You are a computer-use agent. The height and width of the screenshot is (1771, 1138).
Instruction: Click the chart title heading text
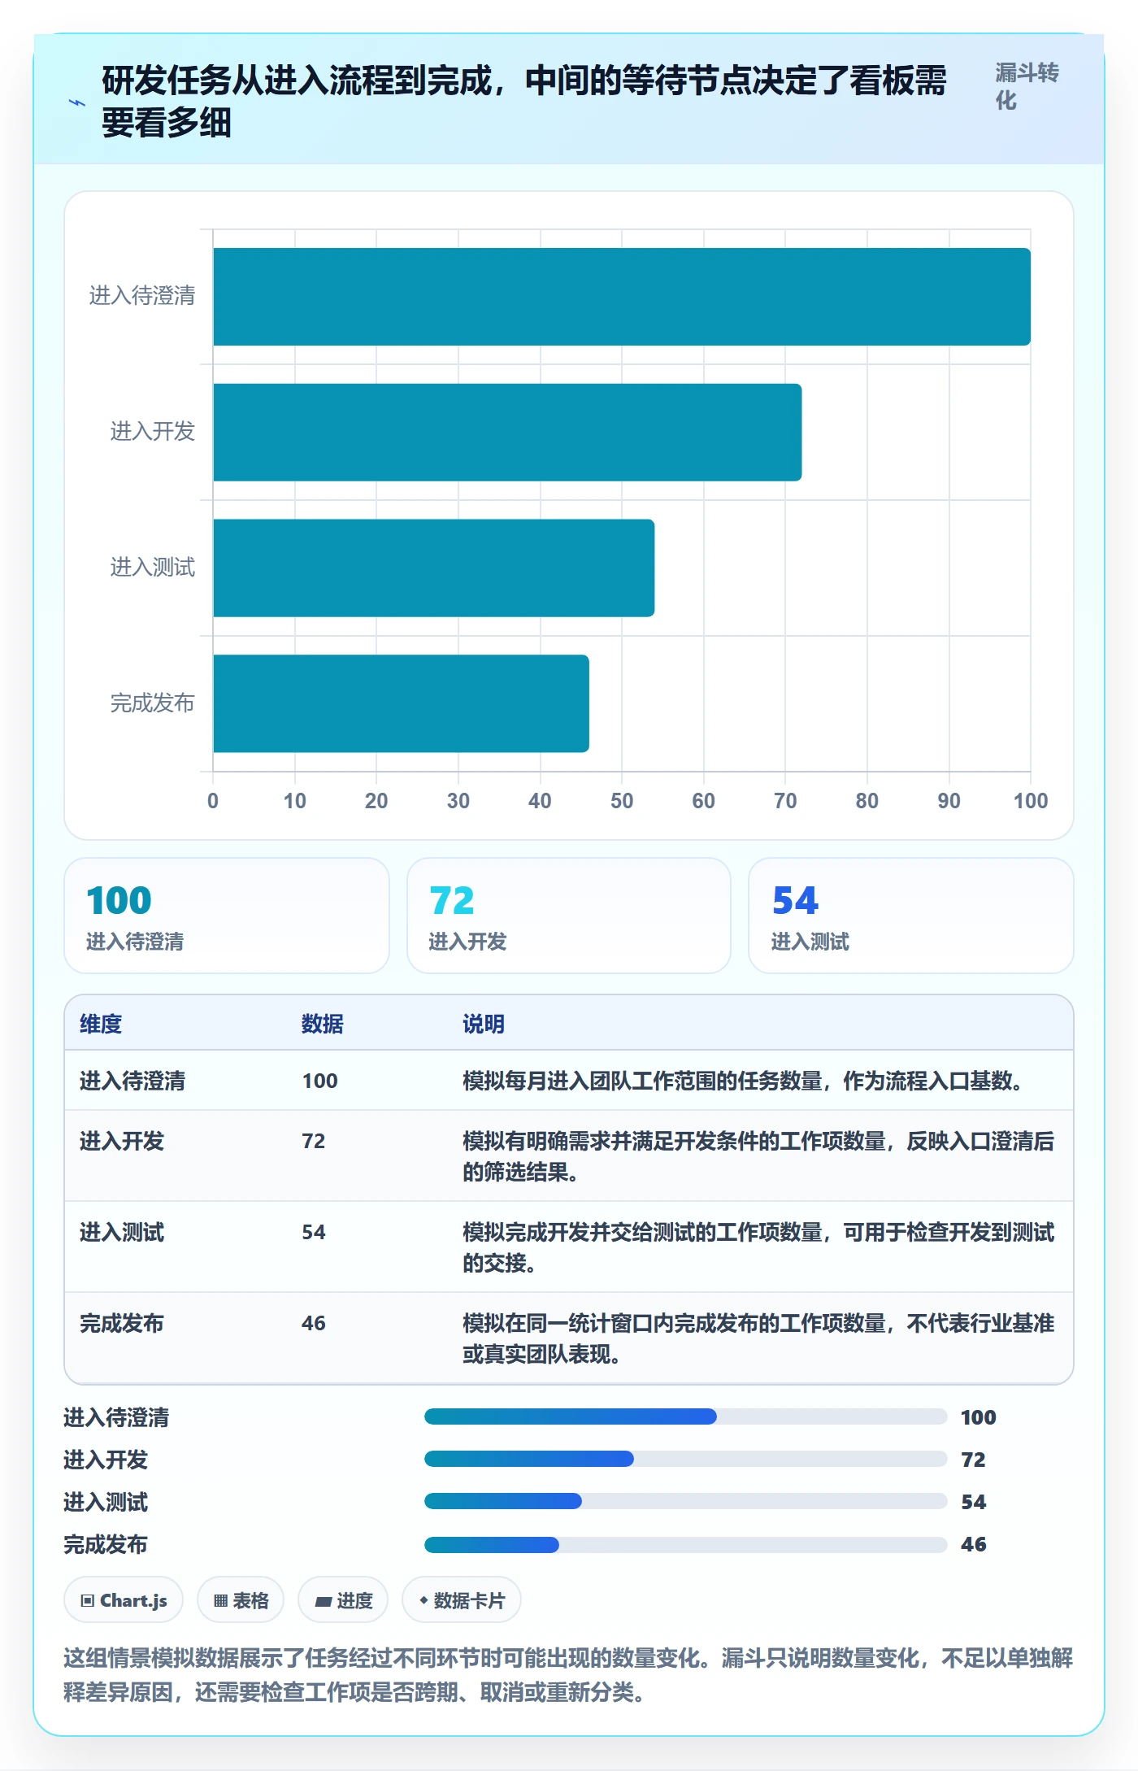[x=524, y=102]
